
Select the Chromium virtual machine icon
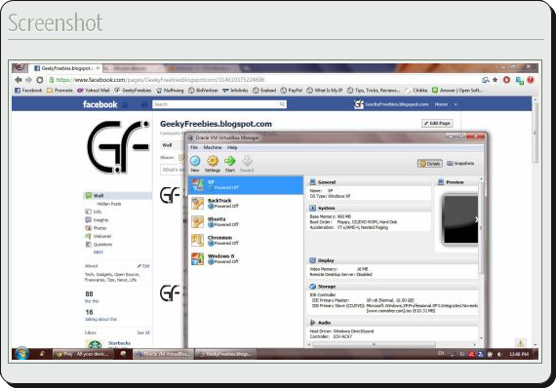[197, 240]
